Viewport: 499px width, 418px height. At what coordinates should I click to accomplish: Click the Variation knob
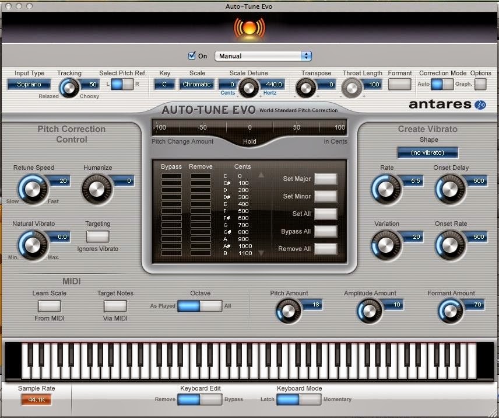386,245
